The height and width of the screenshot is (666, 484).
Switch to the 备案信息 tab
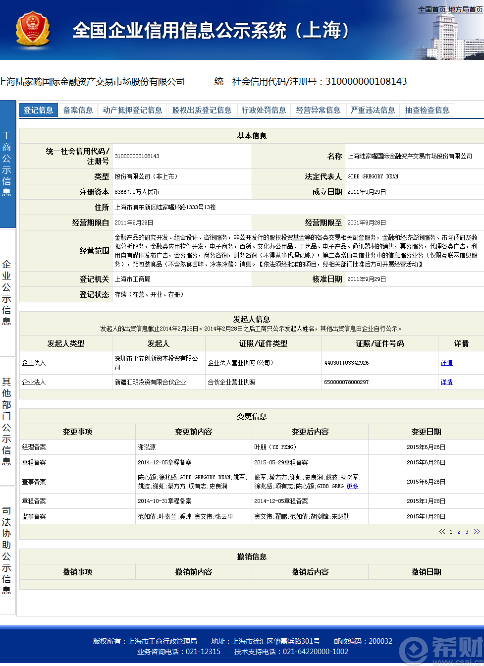tap(78, 110)
